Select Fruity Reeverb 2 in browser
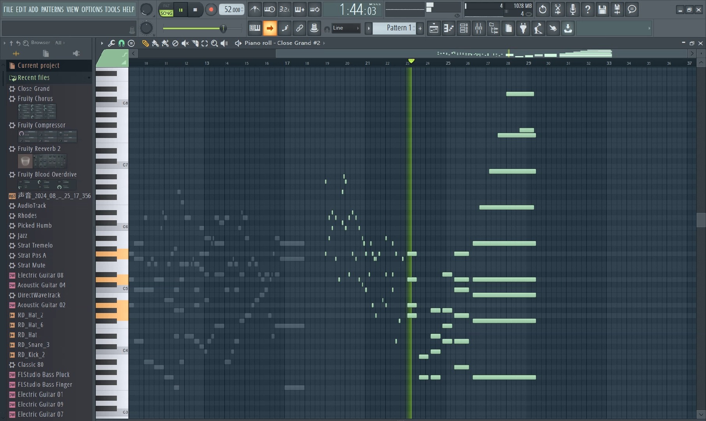This screenshot has height=421, width=706. (x=39, y=149)
